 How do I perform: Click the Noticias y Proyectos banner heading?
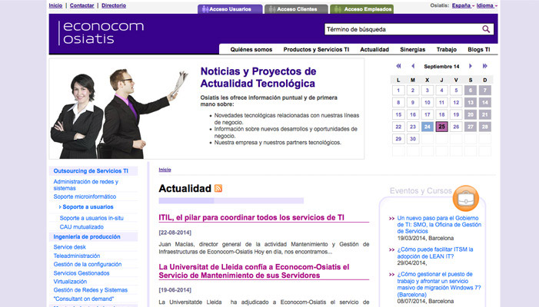tap(258, 78)
